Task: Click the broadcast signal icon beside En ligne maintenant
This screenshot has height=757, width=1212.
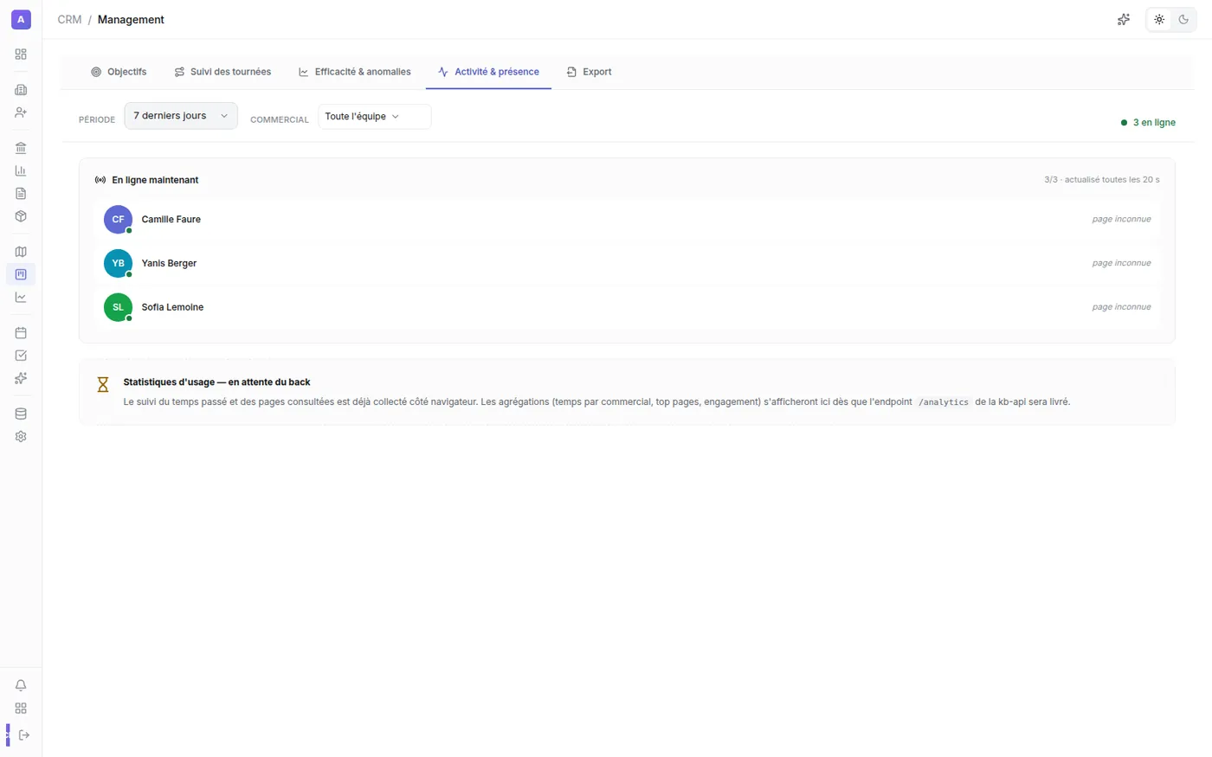Action: point(100,180)
